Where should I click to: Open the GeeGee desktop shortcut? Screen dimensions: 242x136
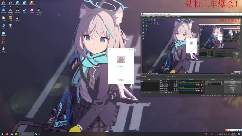point(32,11)
